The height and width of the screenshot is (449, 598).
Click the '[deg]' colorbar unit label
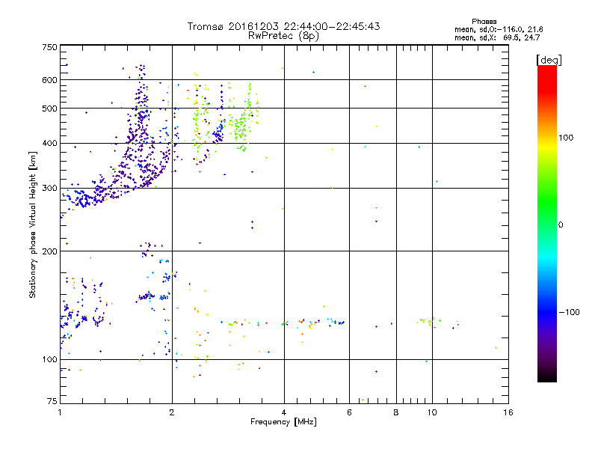tap(549, 60)
